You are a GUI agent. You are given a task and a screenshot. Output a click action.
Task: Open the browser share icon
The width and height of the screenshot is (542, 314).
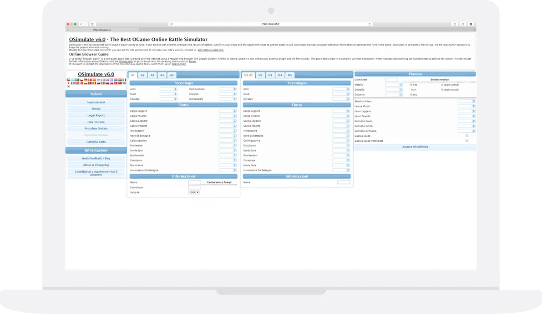(455, 24)
